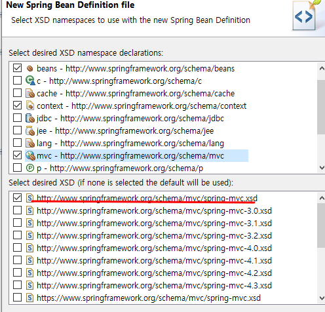Viewport: 325px width, 312px height.
Task: Click the mvc namespace globe icon
Action: point(30,155)
